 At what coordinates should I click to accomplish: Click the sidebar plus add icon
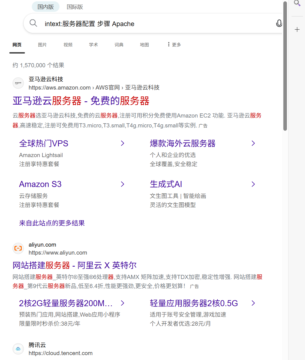297,29
